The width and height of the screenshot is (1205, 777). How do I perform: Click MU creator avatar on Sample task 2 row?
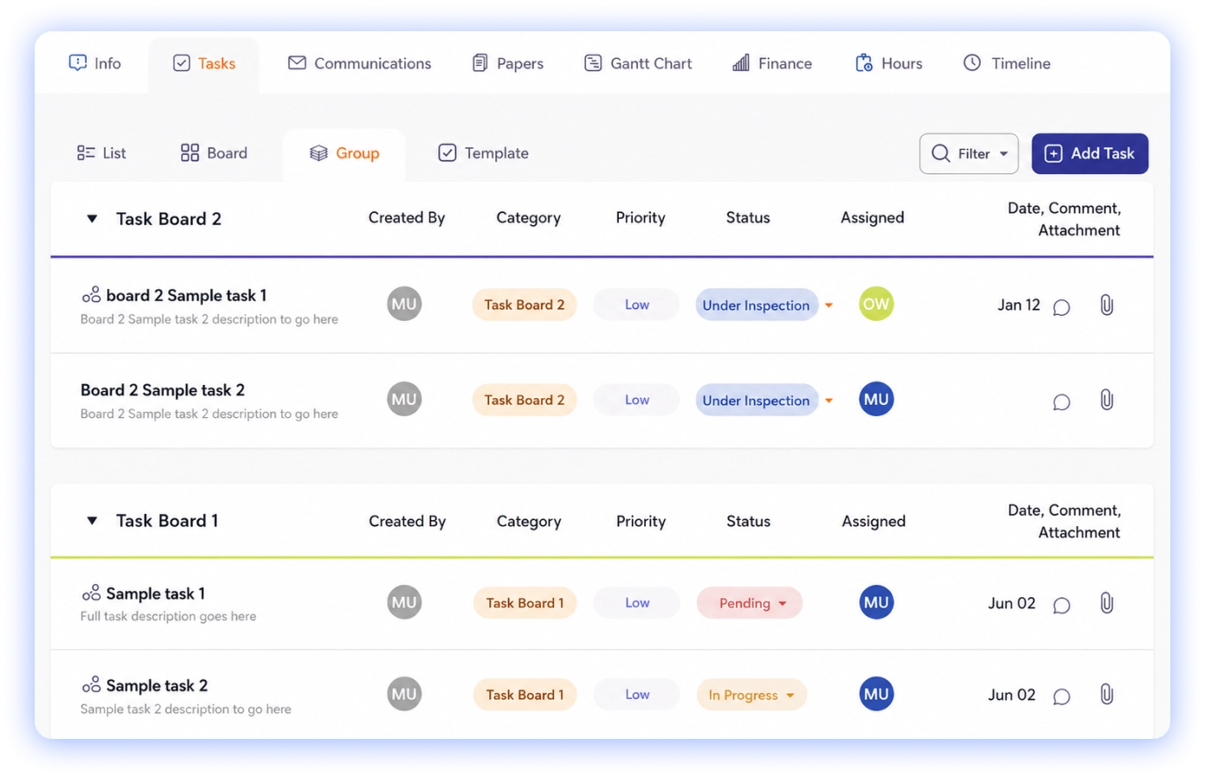(404, 694)
